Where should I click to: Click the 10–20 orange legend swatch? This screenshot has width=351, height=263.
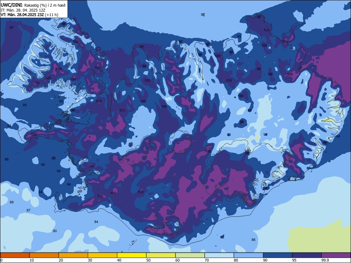point(44,255)
